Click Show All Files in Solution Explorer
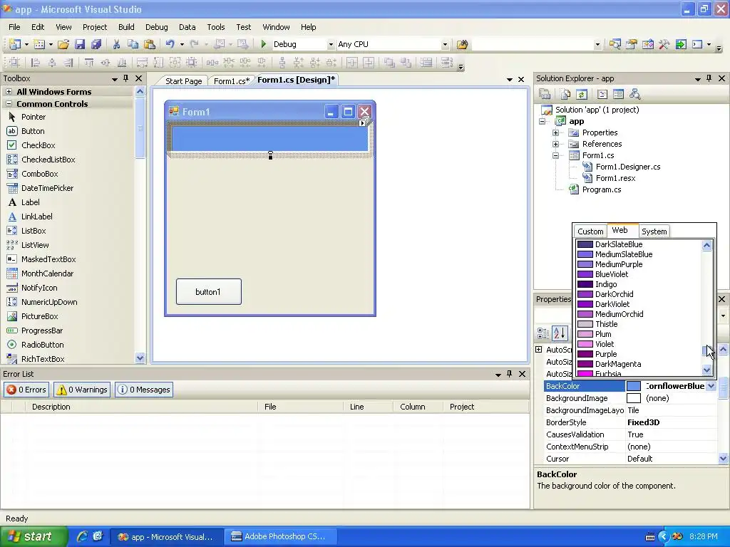This screenshot has height=547, width=730. (565, 95)
